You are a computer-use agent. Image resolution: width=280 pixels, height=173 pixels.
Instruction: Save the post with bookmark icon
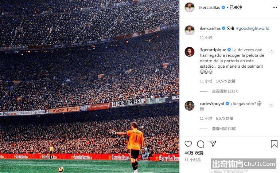pyautogui.click(x=274, y=144)
